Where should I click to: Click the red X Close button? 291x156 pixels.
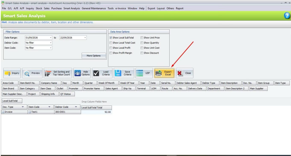tap(179, 73)
